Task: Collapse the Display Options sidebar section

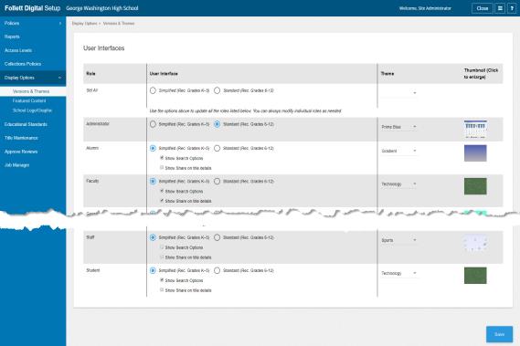Action: coord(33,78)
